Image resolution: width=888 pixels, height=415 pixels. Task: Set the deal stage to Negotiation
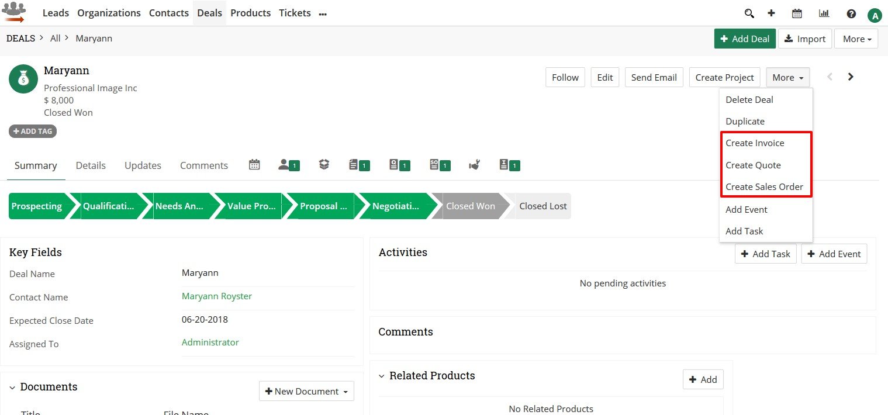pyautogui.click(x=399, y=206)
